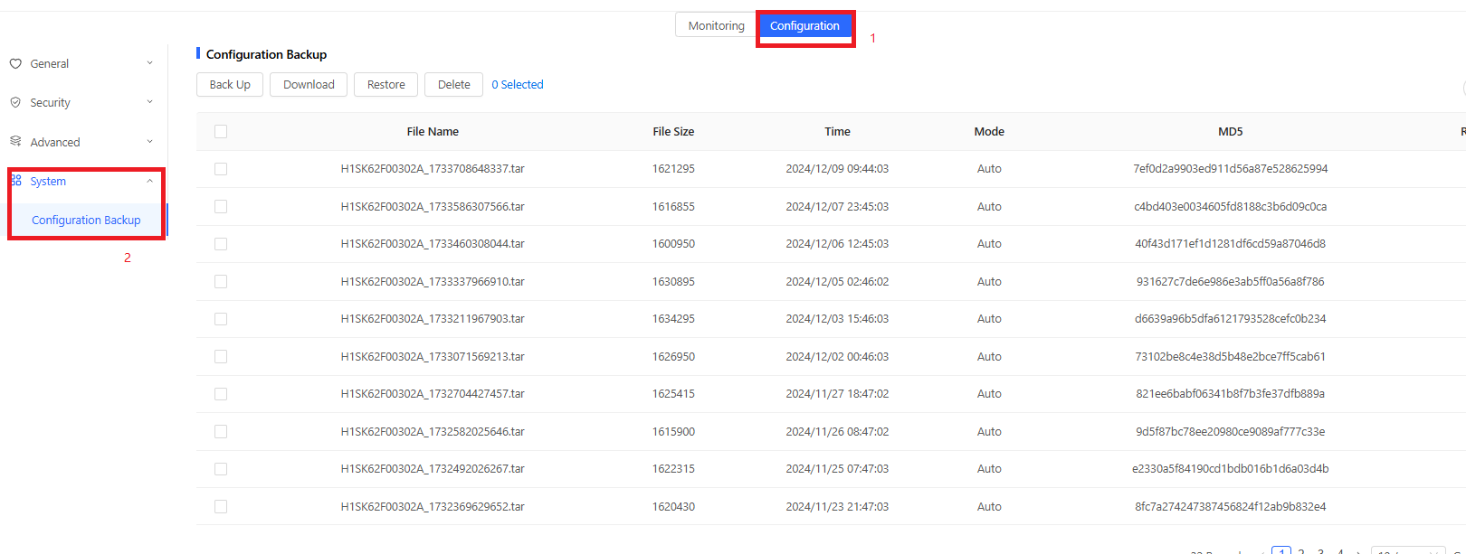Open Configuration Backup in the sidebar
This screenshot has height=554, width=1466.
(86, 221)
